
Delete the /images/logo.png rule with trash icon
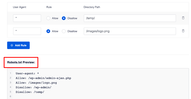(x=183, y=31)
